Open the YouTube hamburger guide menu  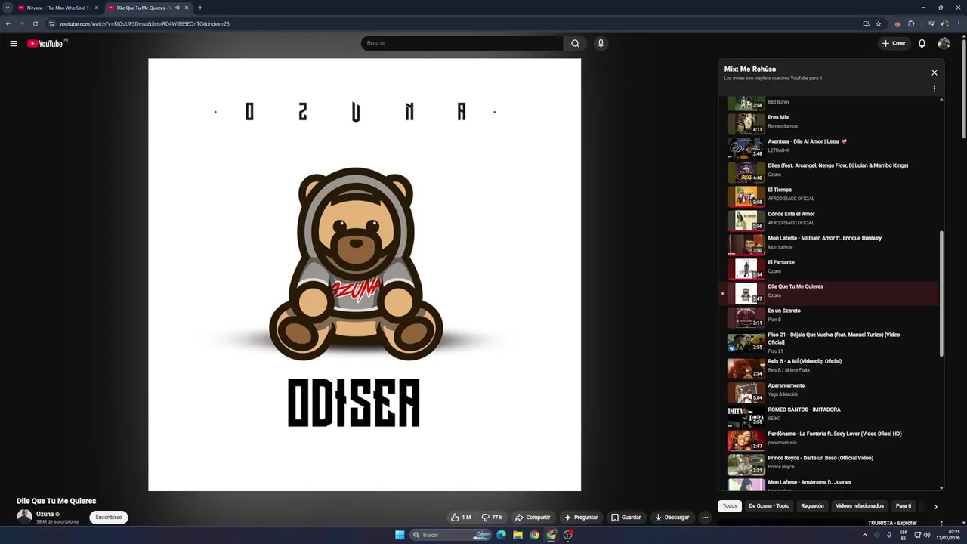(14, 44)
